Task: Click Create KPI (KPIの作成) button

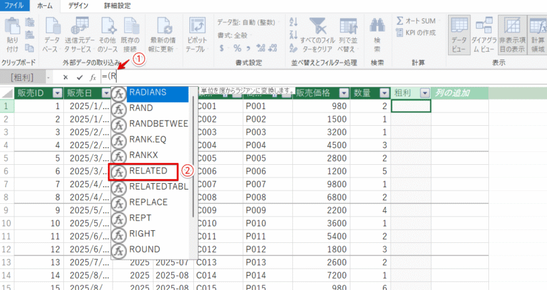Action: pos(416,33)
